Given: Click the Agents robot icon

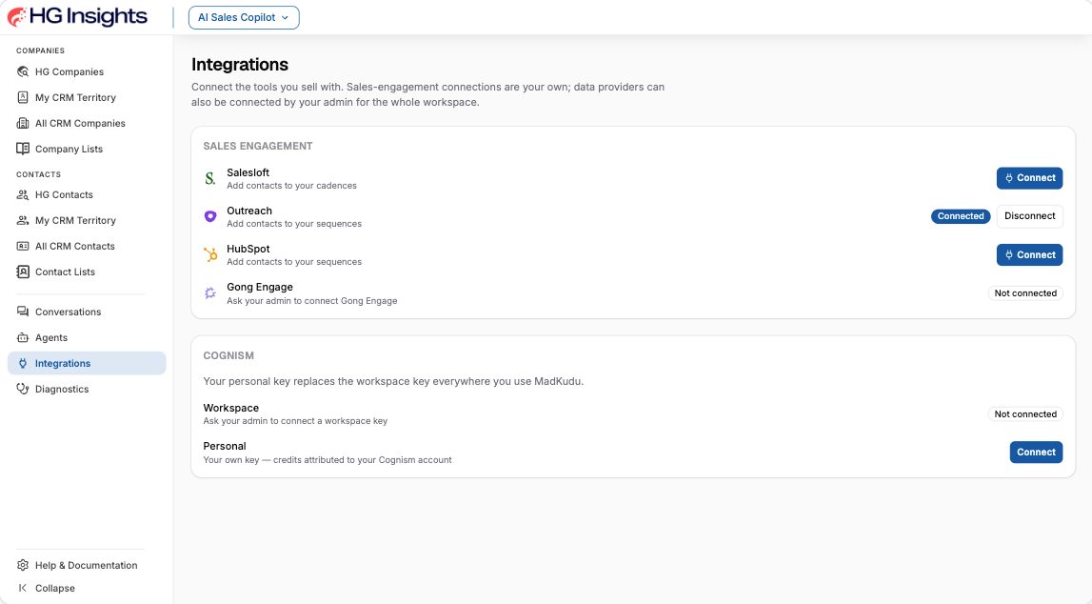Looking at the screenshot, I should [x=23, y=338].
